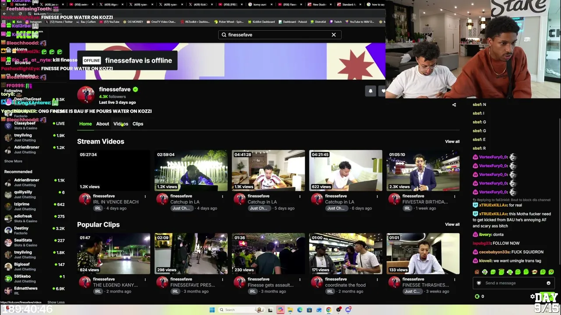Open the KickBot Dashboard bookmark
This screenshot has height=315, width=561.
click(262, 22)
